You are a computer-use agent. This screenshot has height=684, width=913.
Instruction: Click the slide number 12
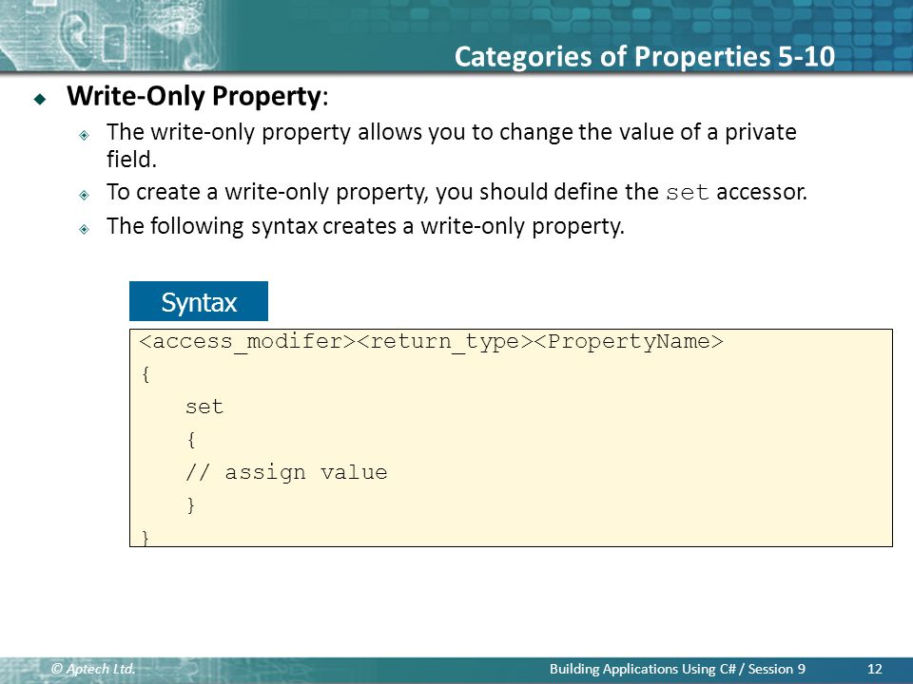click(x=875, y=669)
